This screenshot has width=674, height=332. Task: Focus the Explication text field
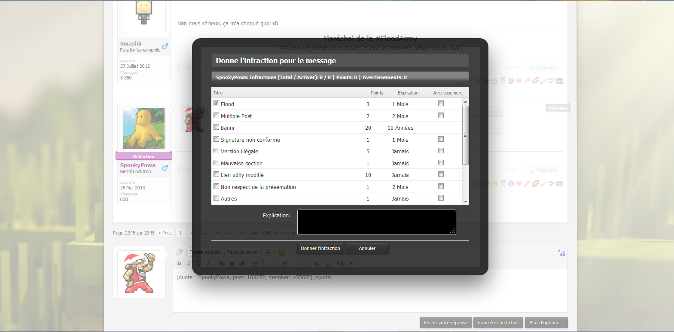377,222
